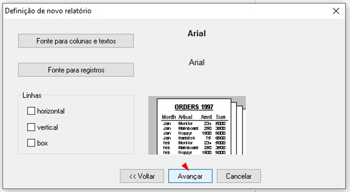Click the 'Month' column header in the preview
This screenshot has width=350, height=192.
[168, 117]
